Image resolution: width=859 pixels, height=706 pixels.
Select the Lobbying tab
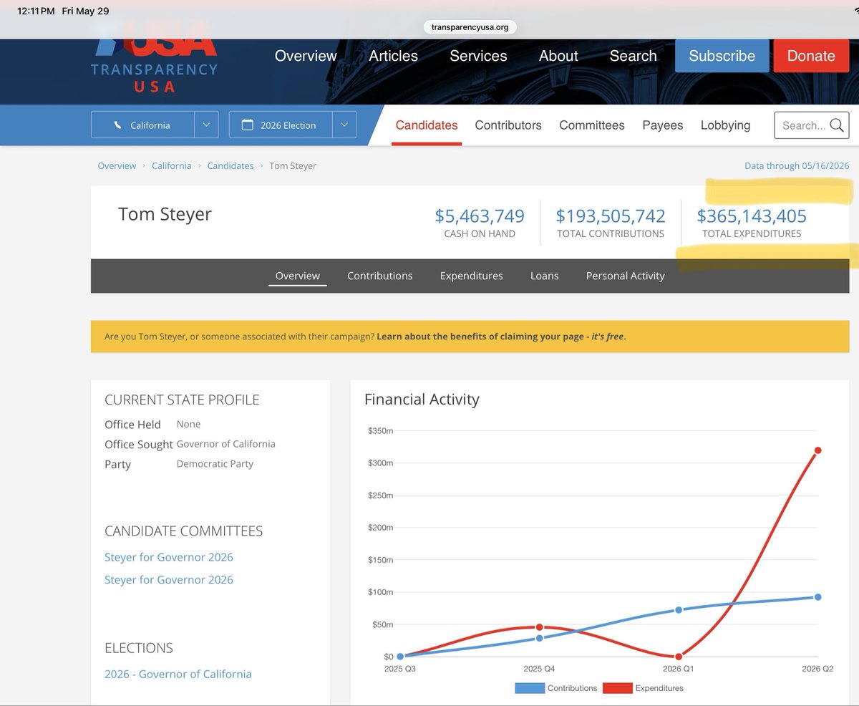tap(725, 125)
